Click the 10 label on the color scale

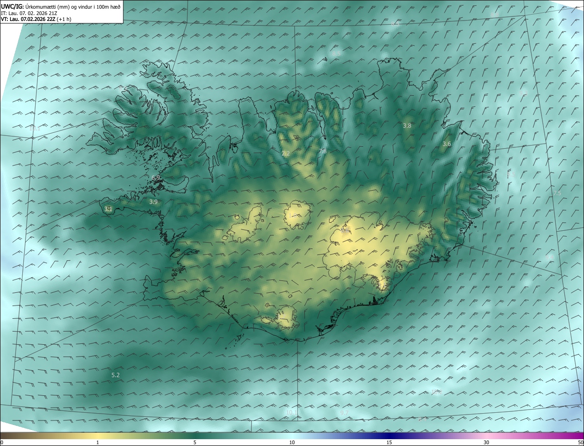tap(292, 443)
